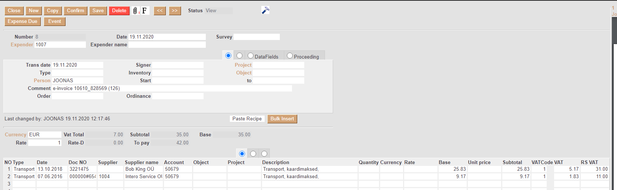Click the Expense Due button
This screenshot has width=617, height=190.
[x=23, y=21]
